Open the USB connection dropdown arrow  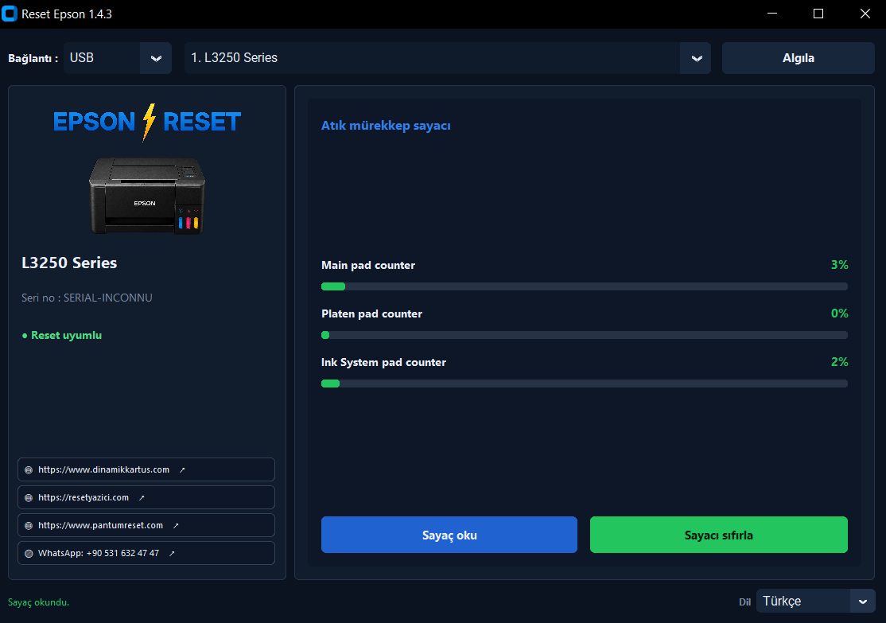[156, 58]
